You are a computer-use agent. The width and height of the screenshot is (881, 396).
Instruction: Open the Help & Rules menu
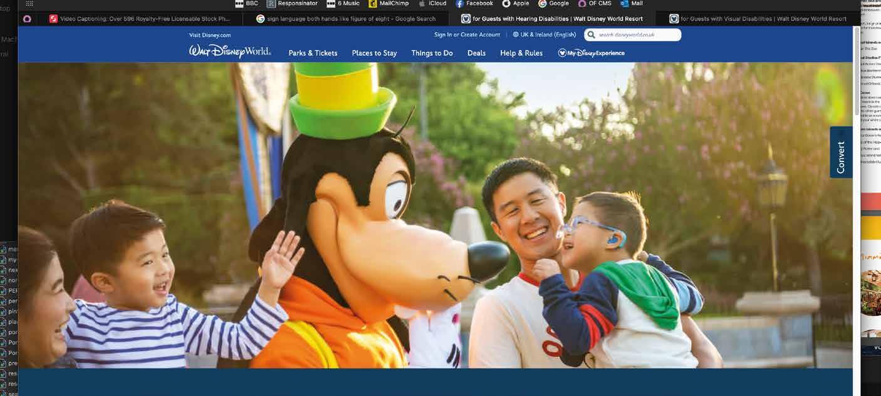point(521,53)
